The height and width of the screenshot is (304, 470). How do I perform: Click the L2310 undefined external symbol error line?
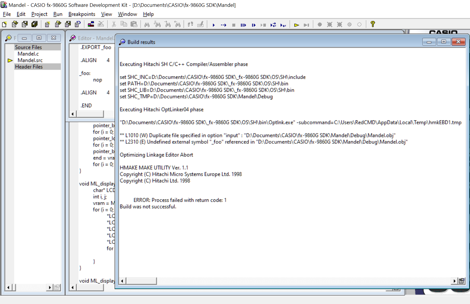pyautogui.click(x=263, y=142)
